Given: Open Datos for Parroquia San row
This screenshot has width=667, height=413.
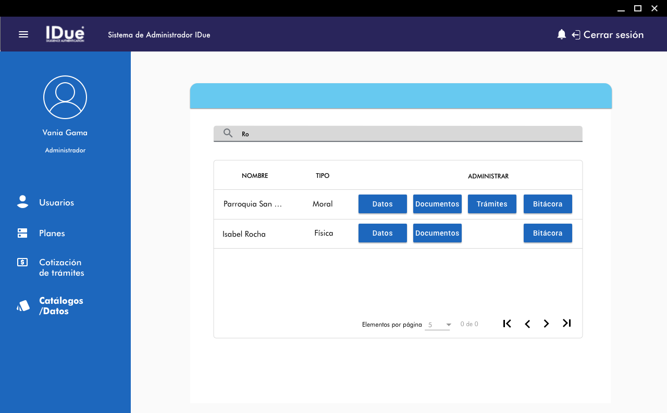Looking at the screenshot, I should [x=382, y=204].
